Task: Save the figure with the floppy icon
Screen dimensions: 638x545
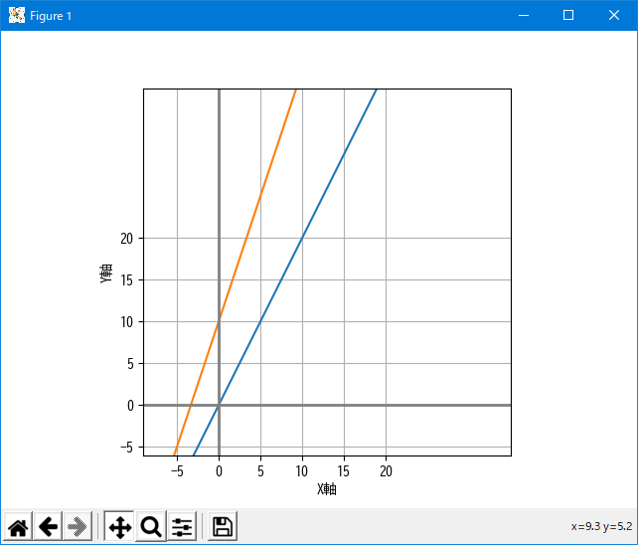Action: coord(223,527)
